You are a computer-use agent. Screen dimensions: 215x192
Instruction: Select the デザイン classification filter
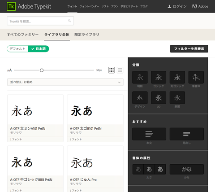coord(140,98)
